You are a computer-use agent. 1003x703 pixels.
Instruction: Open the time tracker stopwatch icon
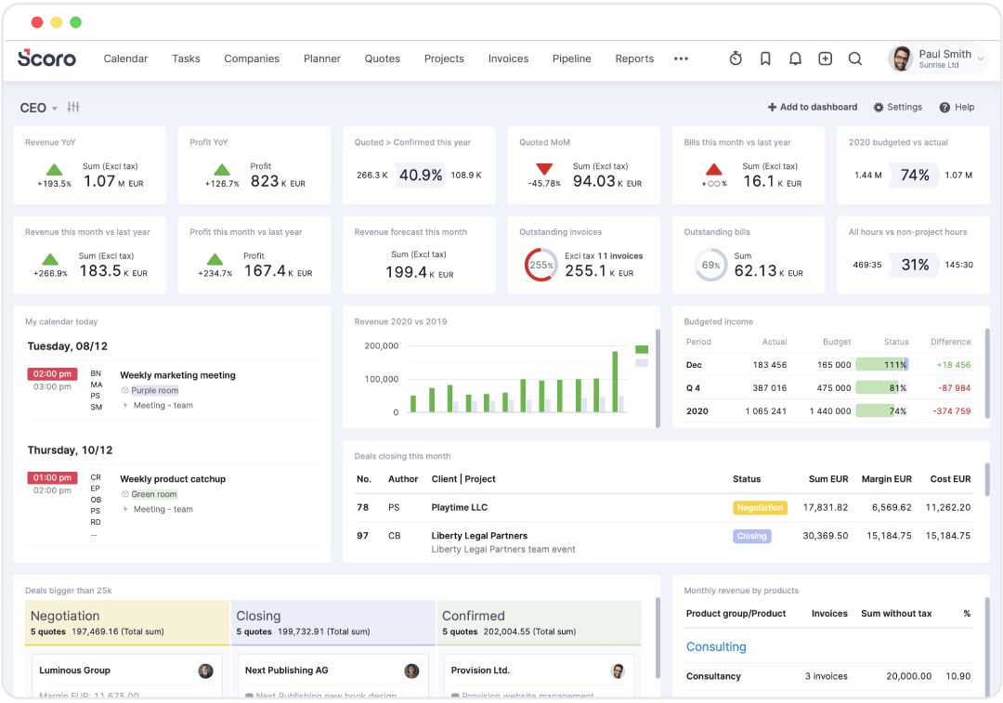point(736,58)
